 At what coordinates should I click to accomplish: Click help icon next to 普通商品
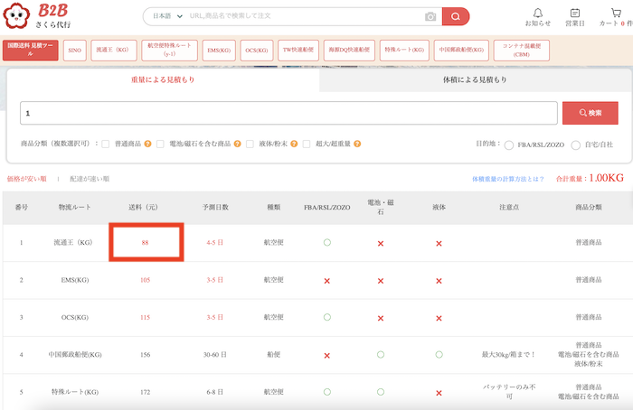147,144
